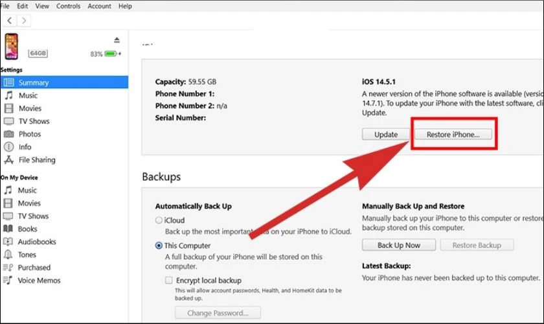
Task: Click the iPhone device thumbnail
Action: coord(12,47)
